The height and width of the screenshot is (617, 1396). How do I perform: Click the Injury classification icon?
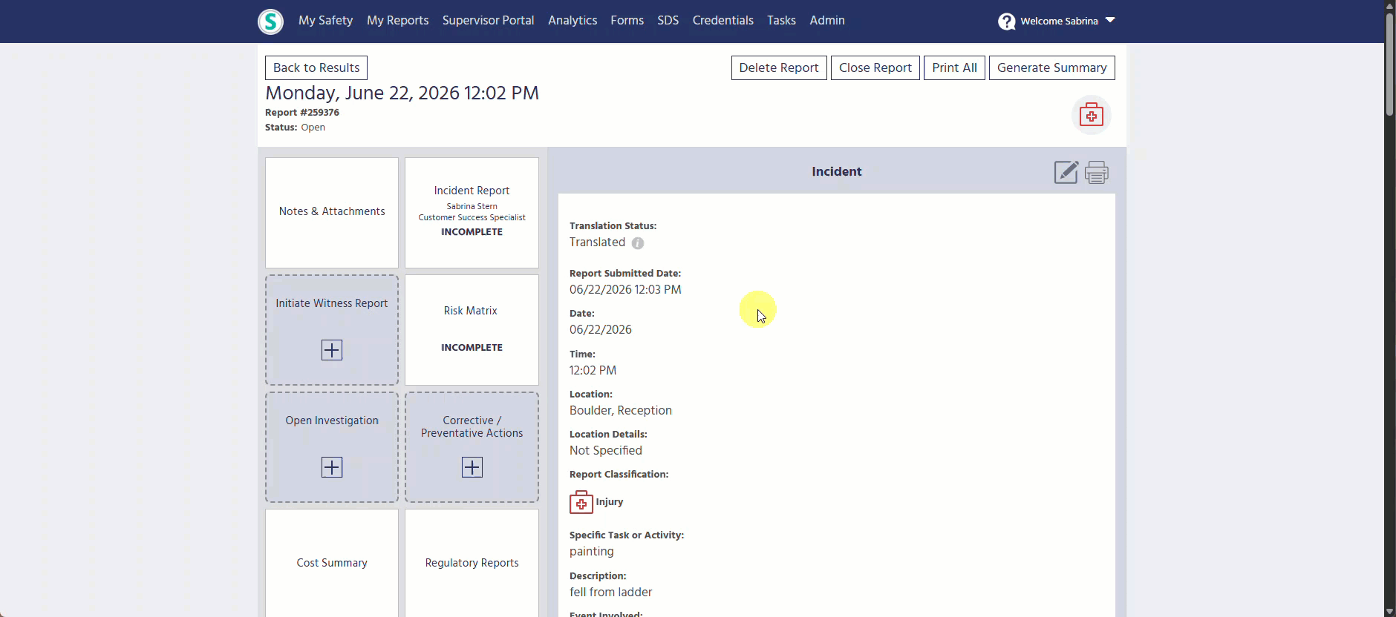coord(581,502)
